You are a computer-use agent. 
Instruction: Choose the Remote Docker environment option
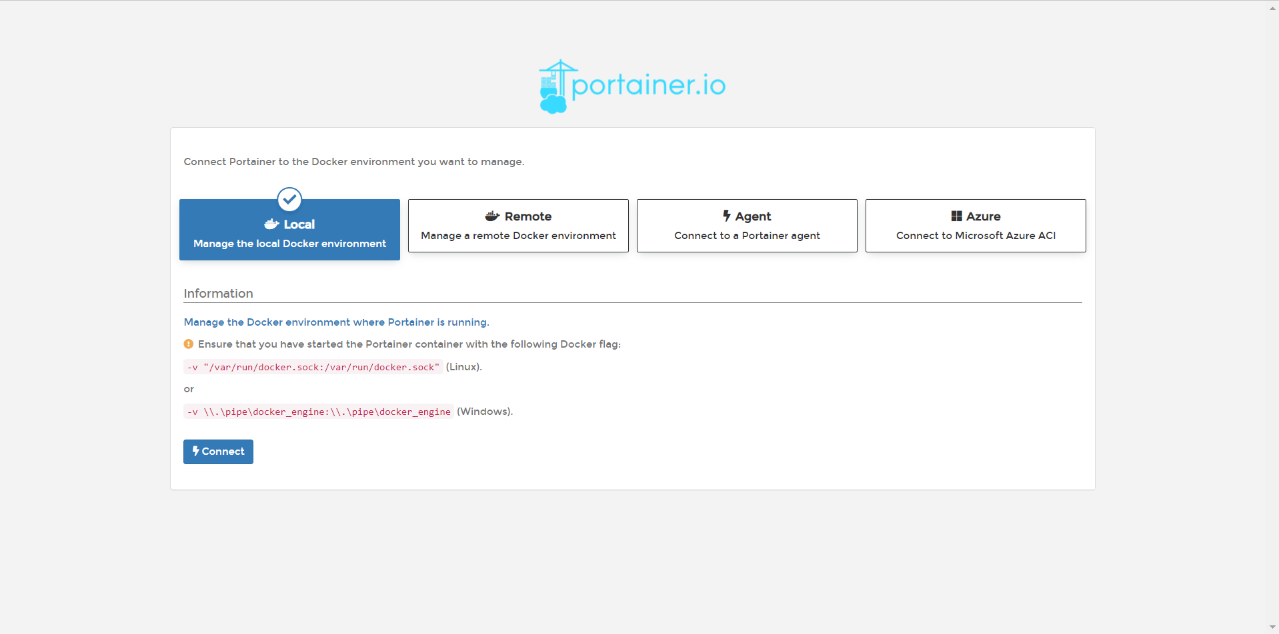[518, 226]
